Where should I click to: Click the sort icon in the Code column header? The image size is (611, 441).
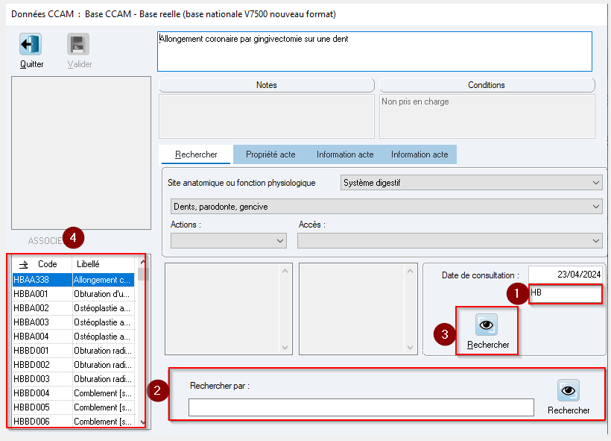pyautogui.click(x=23, y=265)
